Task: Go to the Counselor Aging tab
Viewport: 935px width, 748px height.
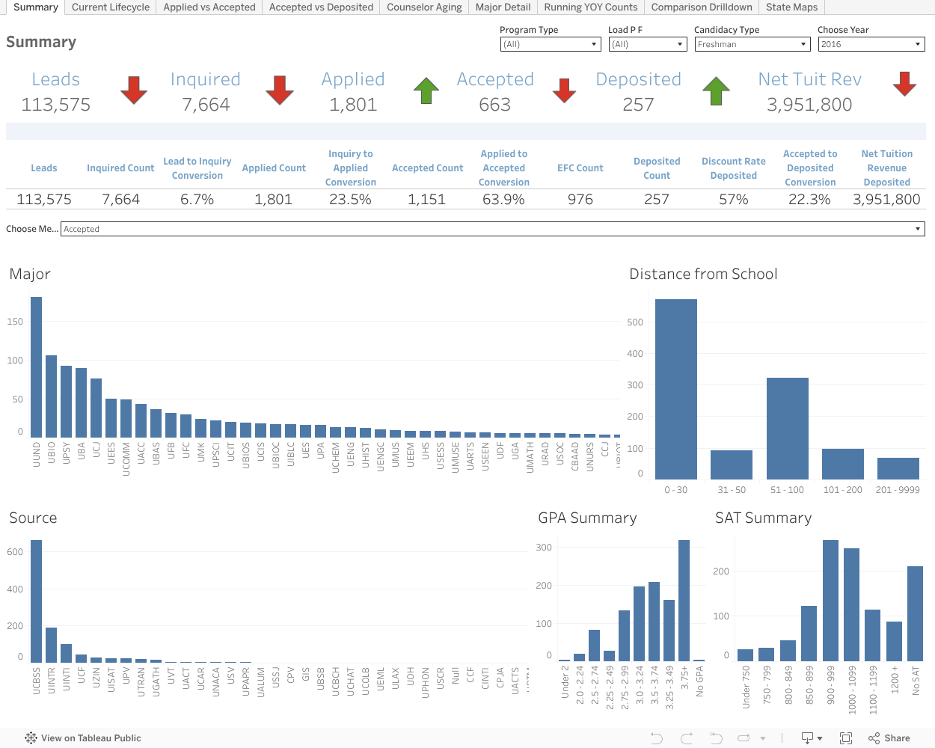Action: click(424, 7)
